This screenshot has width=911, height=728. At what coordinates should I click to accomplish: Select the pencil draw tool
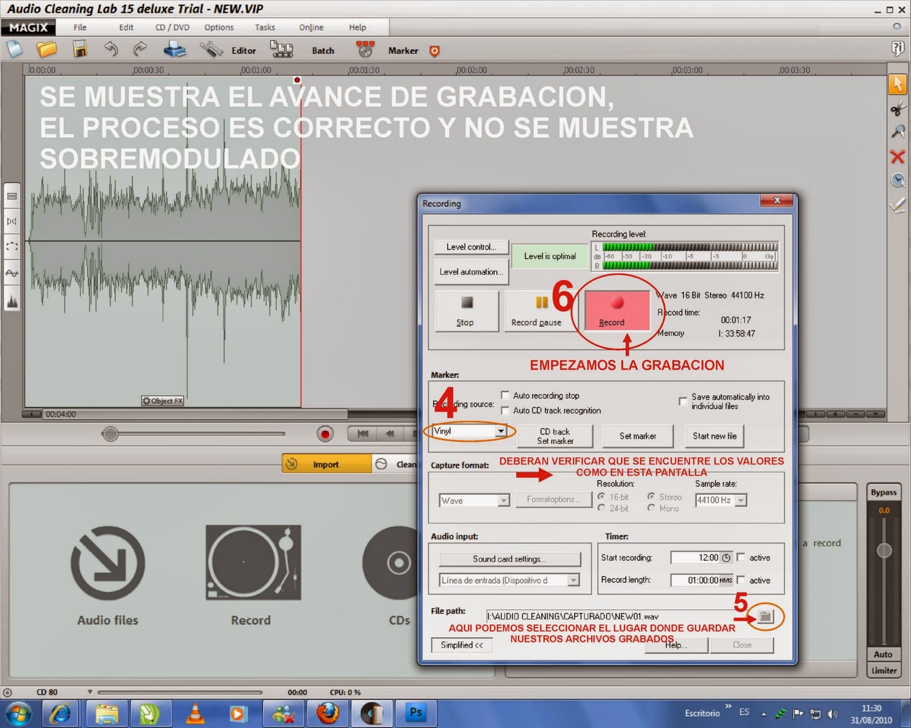[898, 205]
